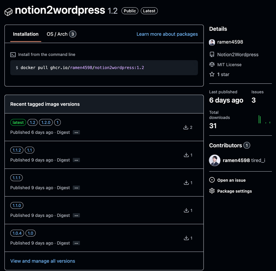Click the Issues count 3
Screen dimensions: 276x271
pyautogui.click(x=253, y=100)
